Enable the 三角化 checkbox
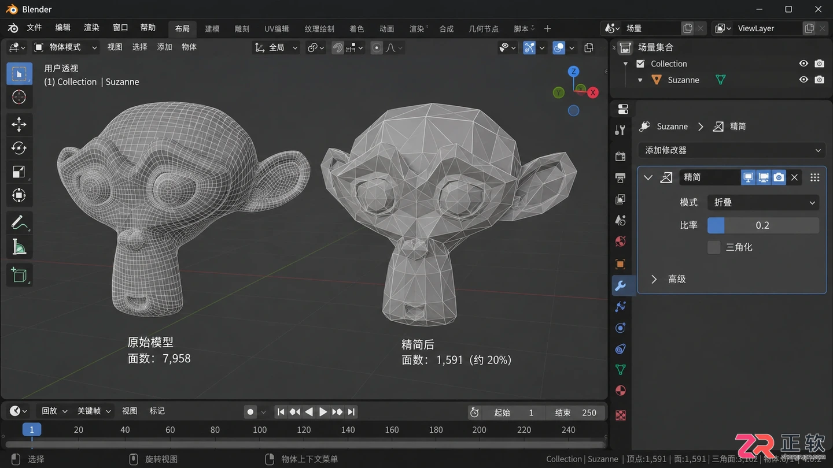 point(714,247)
